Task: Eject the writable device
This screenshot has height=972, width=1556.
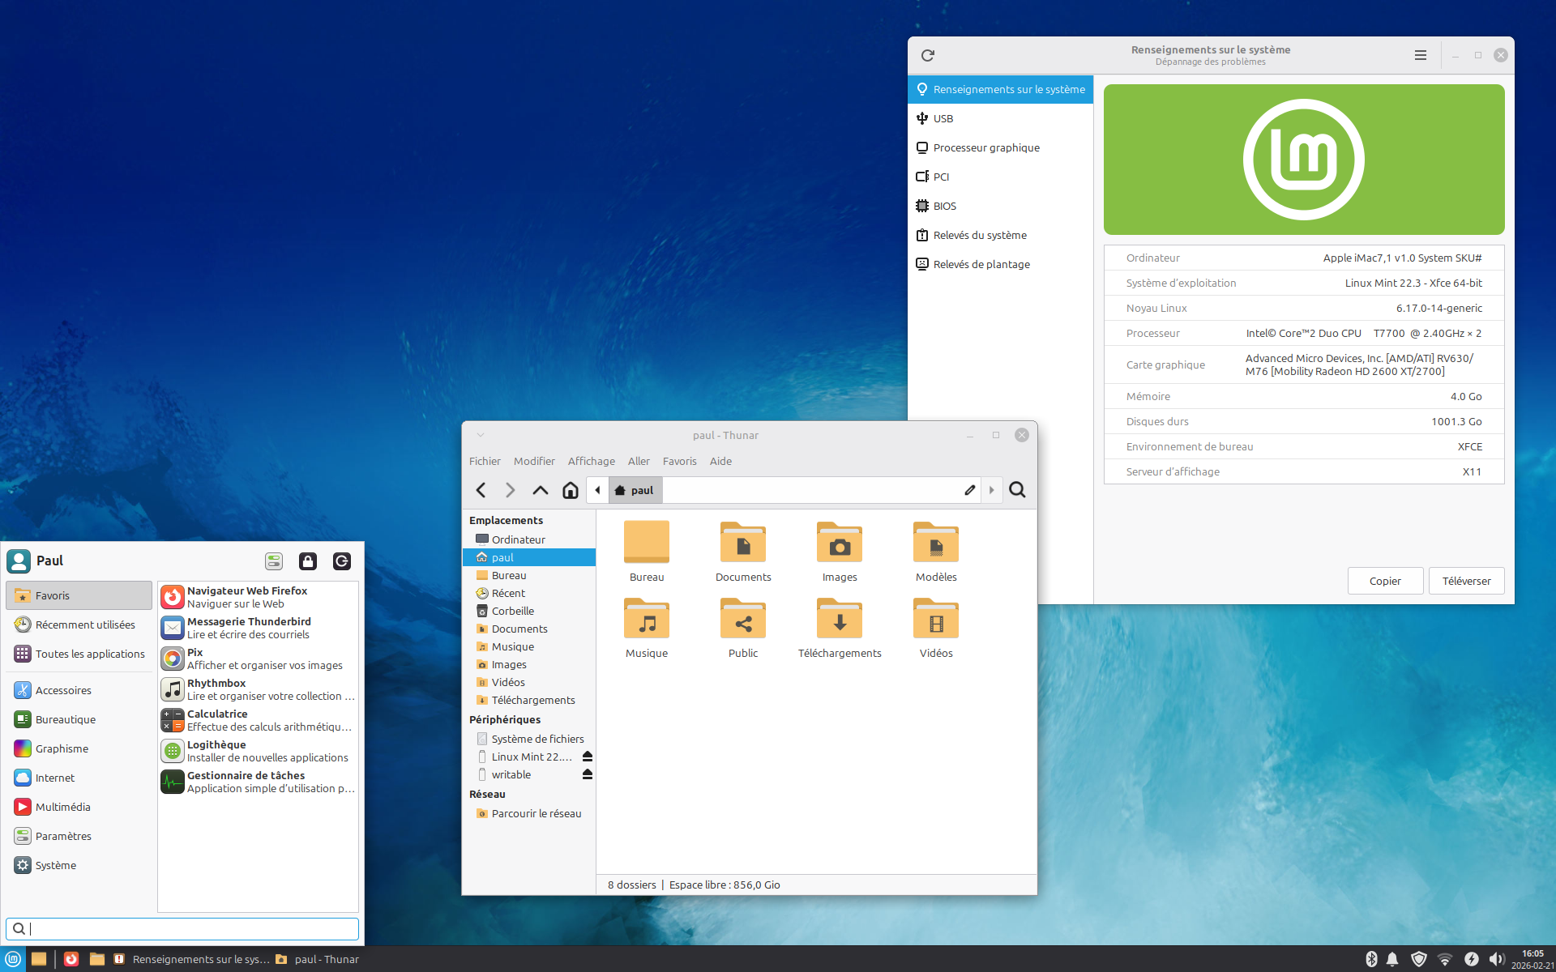Action: click(x=588, y=774)
